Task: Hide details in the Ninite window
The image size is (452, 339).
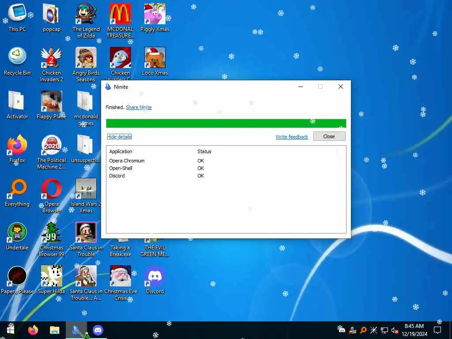Action: 119,137
